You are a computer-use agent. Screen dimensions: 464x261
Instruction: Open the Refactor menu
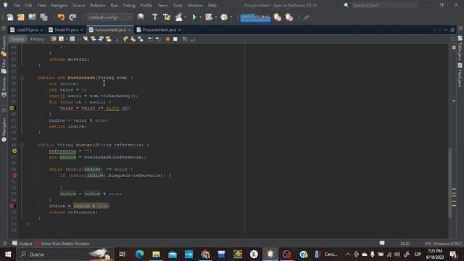pos(98,5)
